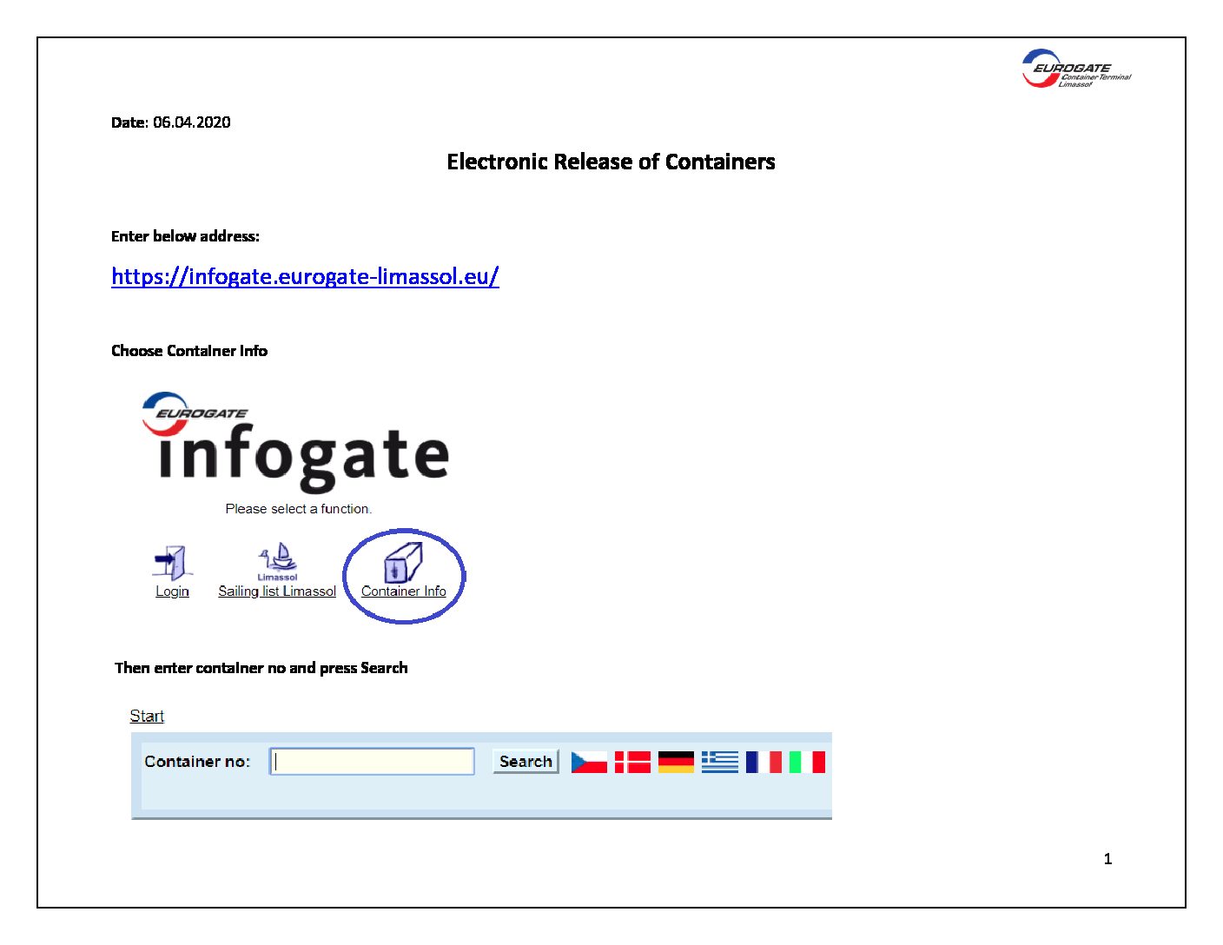Select the German flag language icon

click(x=676, y=762)
